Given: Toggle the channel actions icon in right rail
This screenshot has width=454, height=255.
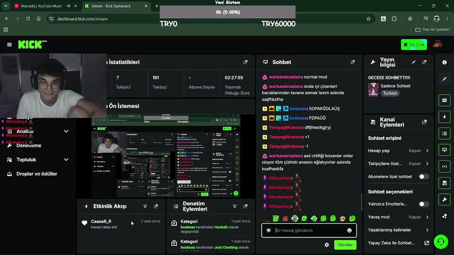Looking at the screenshot, I should (x=444, y=183).
